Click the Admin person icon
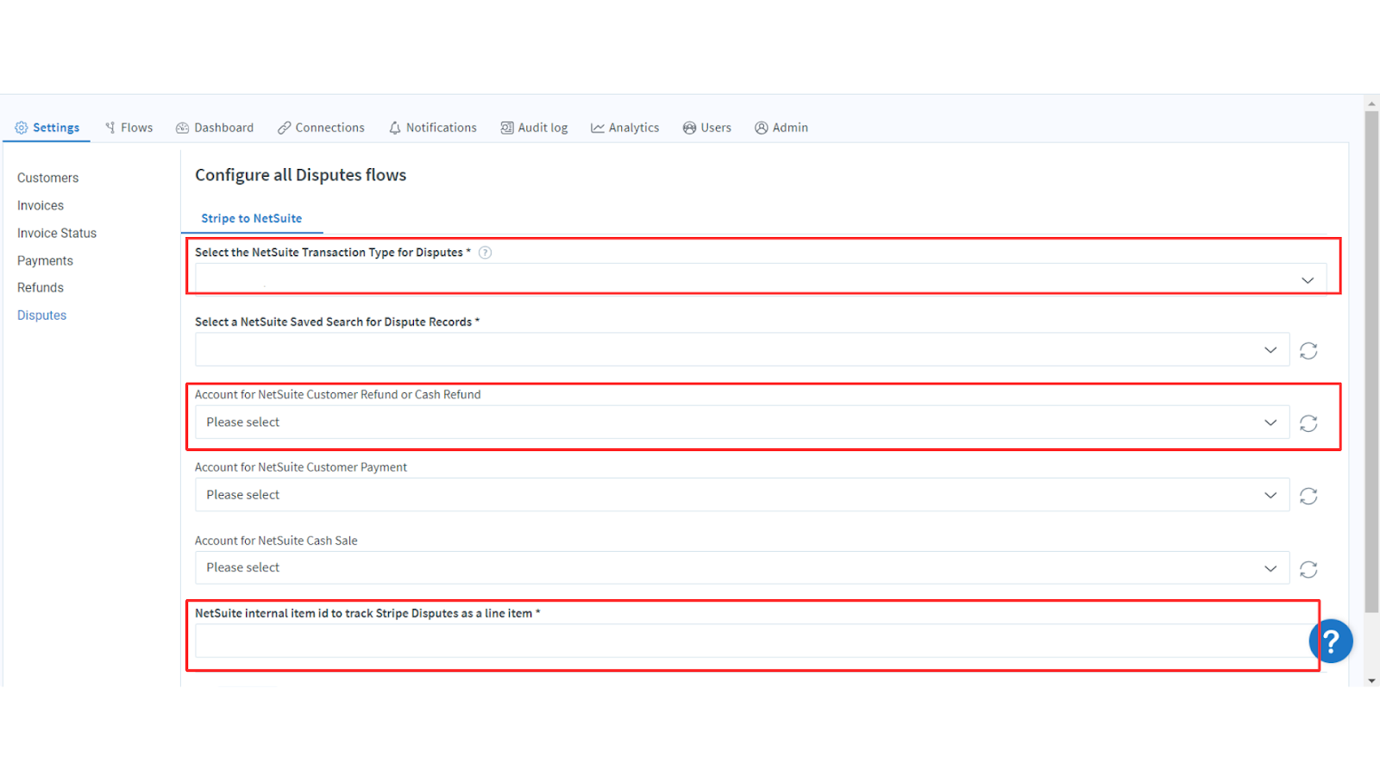Viewport: 1380px width, 776px height. (762, 128)
